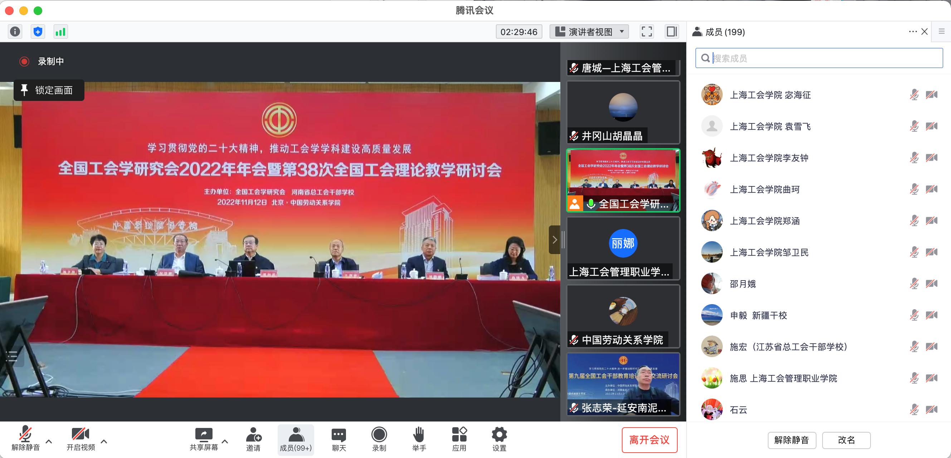Open the bottom-left list menu icon
This screenshot has height=458, width=951.
point(11,356)
